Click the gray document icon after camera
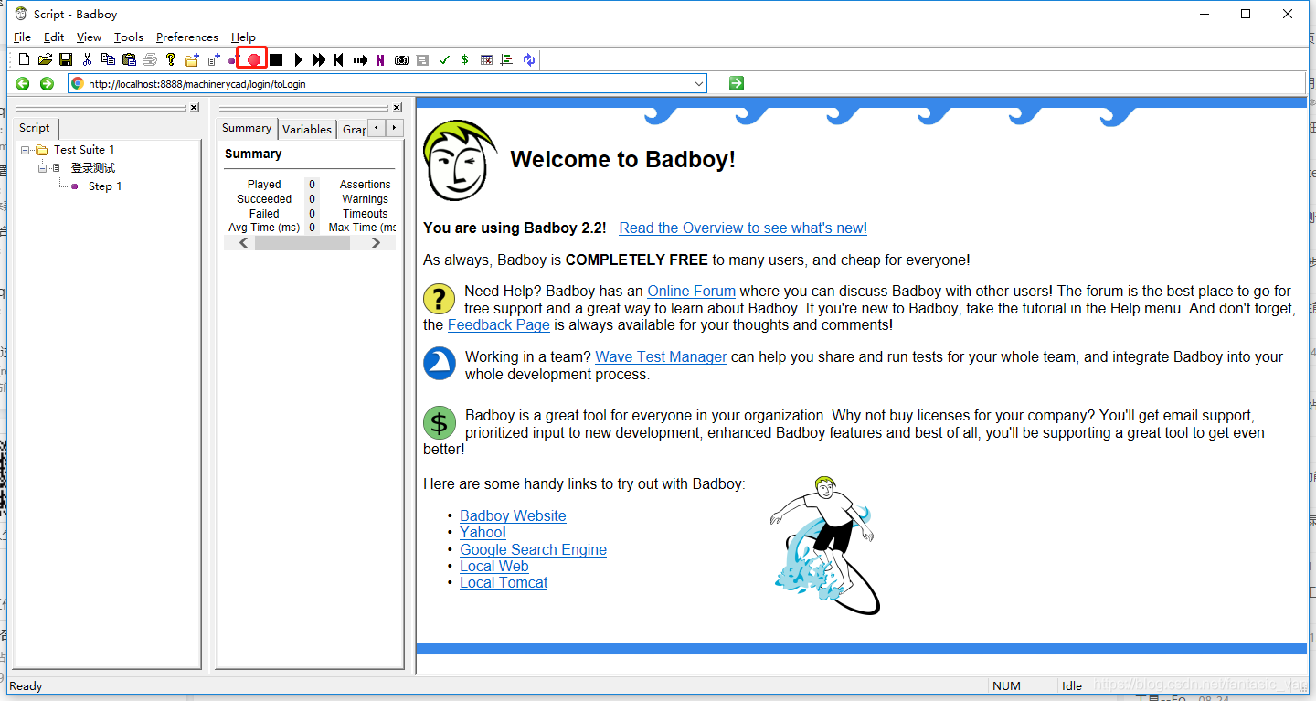 (x=422, y=60)
